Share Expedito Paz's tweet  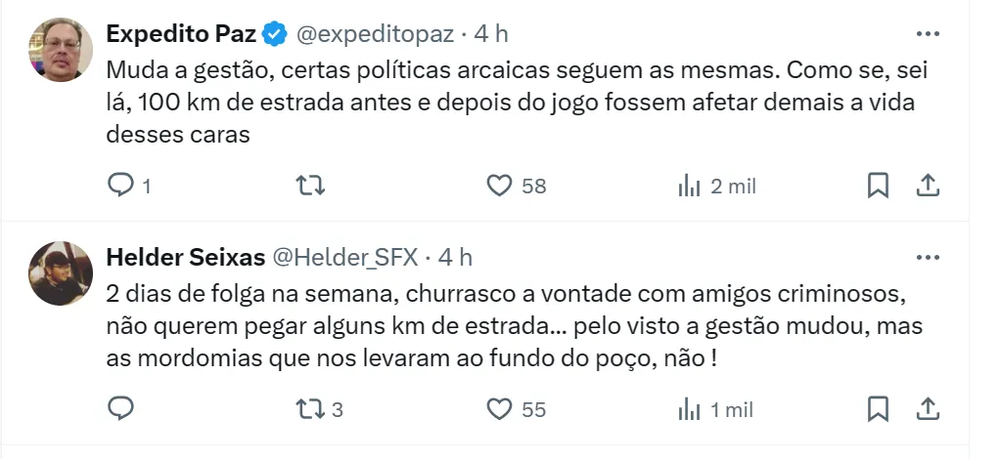[928, 186]
